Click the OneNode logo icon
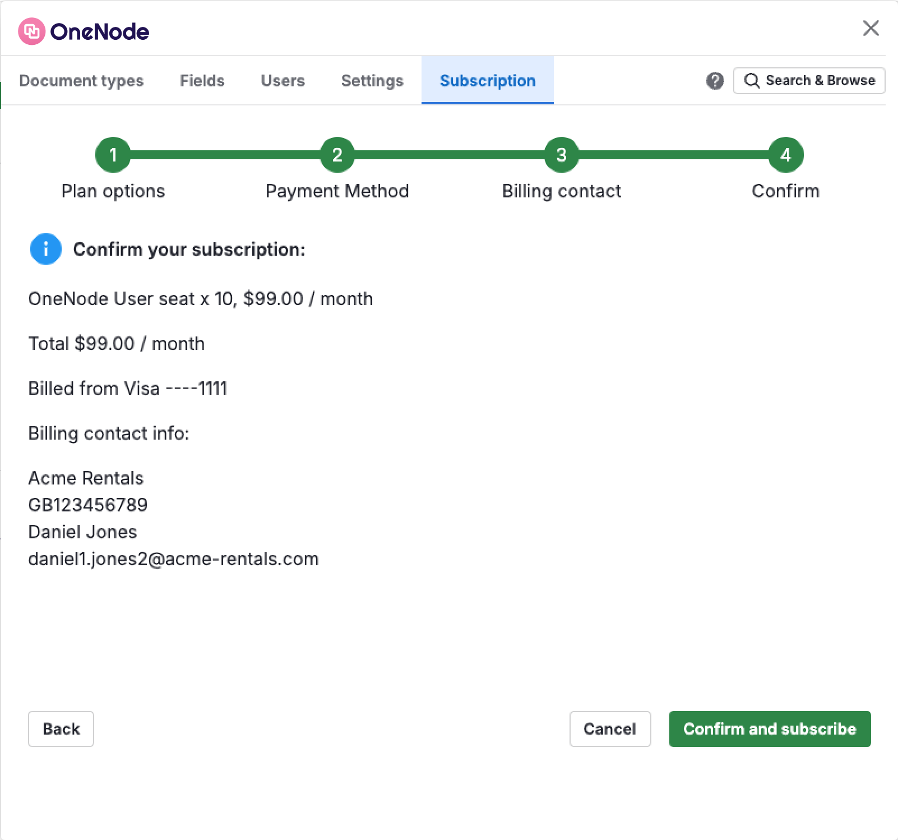Image resolution: width=898 pixels, height=840 pixels. pos(31,31)
